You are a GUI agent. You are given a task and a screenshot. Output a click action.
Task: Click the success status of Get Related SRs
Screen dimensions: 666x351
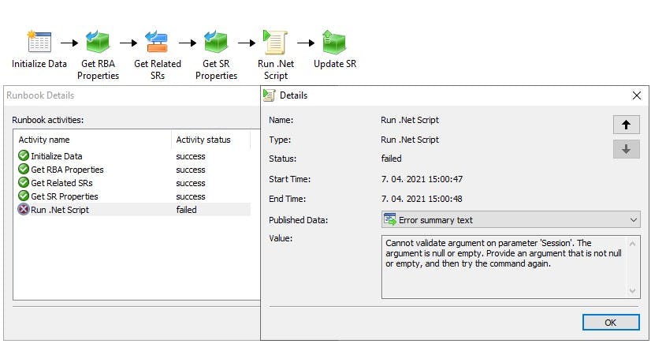point(190,183)
